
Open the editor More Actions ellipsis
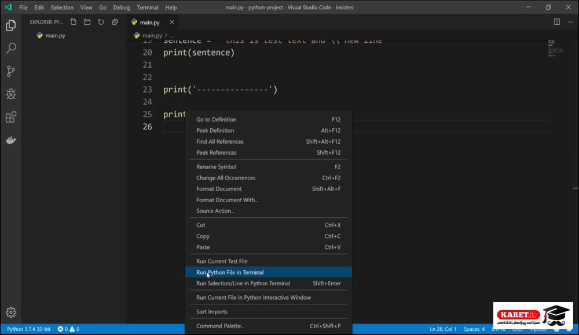(570, 22)
